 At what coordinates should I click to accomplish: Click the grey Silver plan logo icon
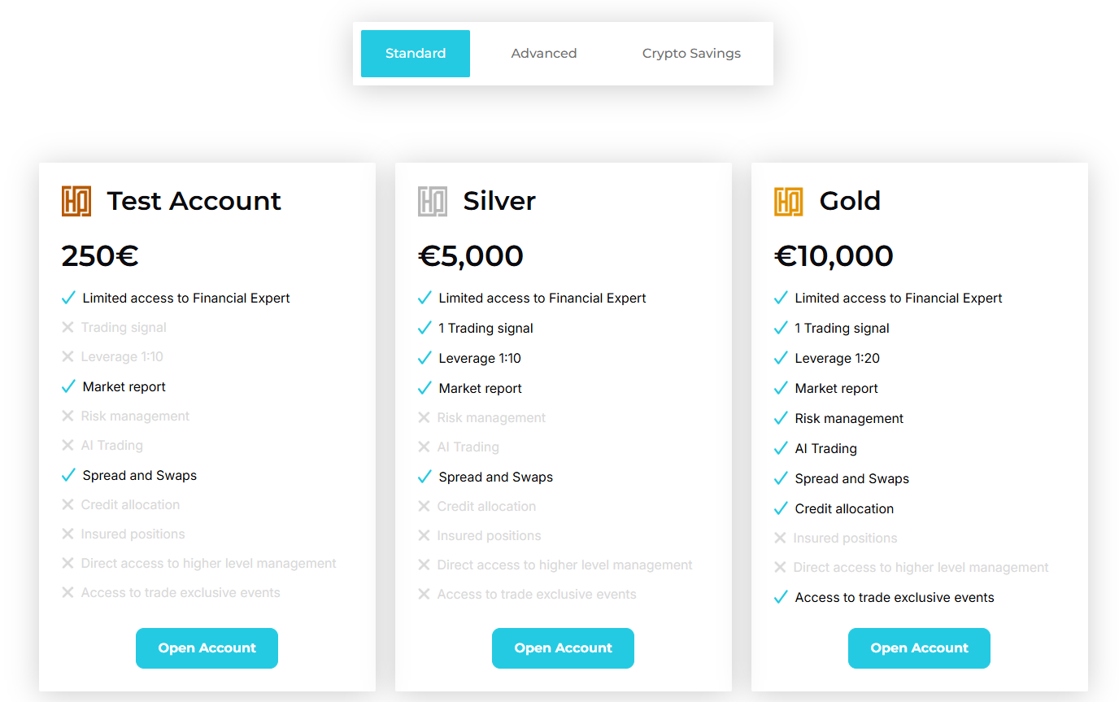[432, 201]
